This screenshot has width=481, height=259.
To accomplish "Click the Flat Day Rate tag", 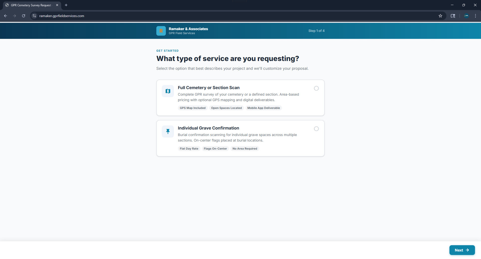I will (x=189, y=148).
